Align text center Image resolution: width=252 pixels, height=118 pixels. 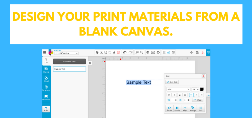click(x=196, y=95)
